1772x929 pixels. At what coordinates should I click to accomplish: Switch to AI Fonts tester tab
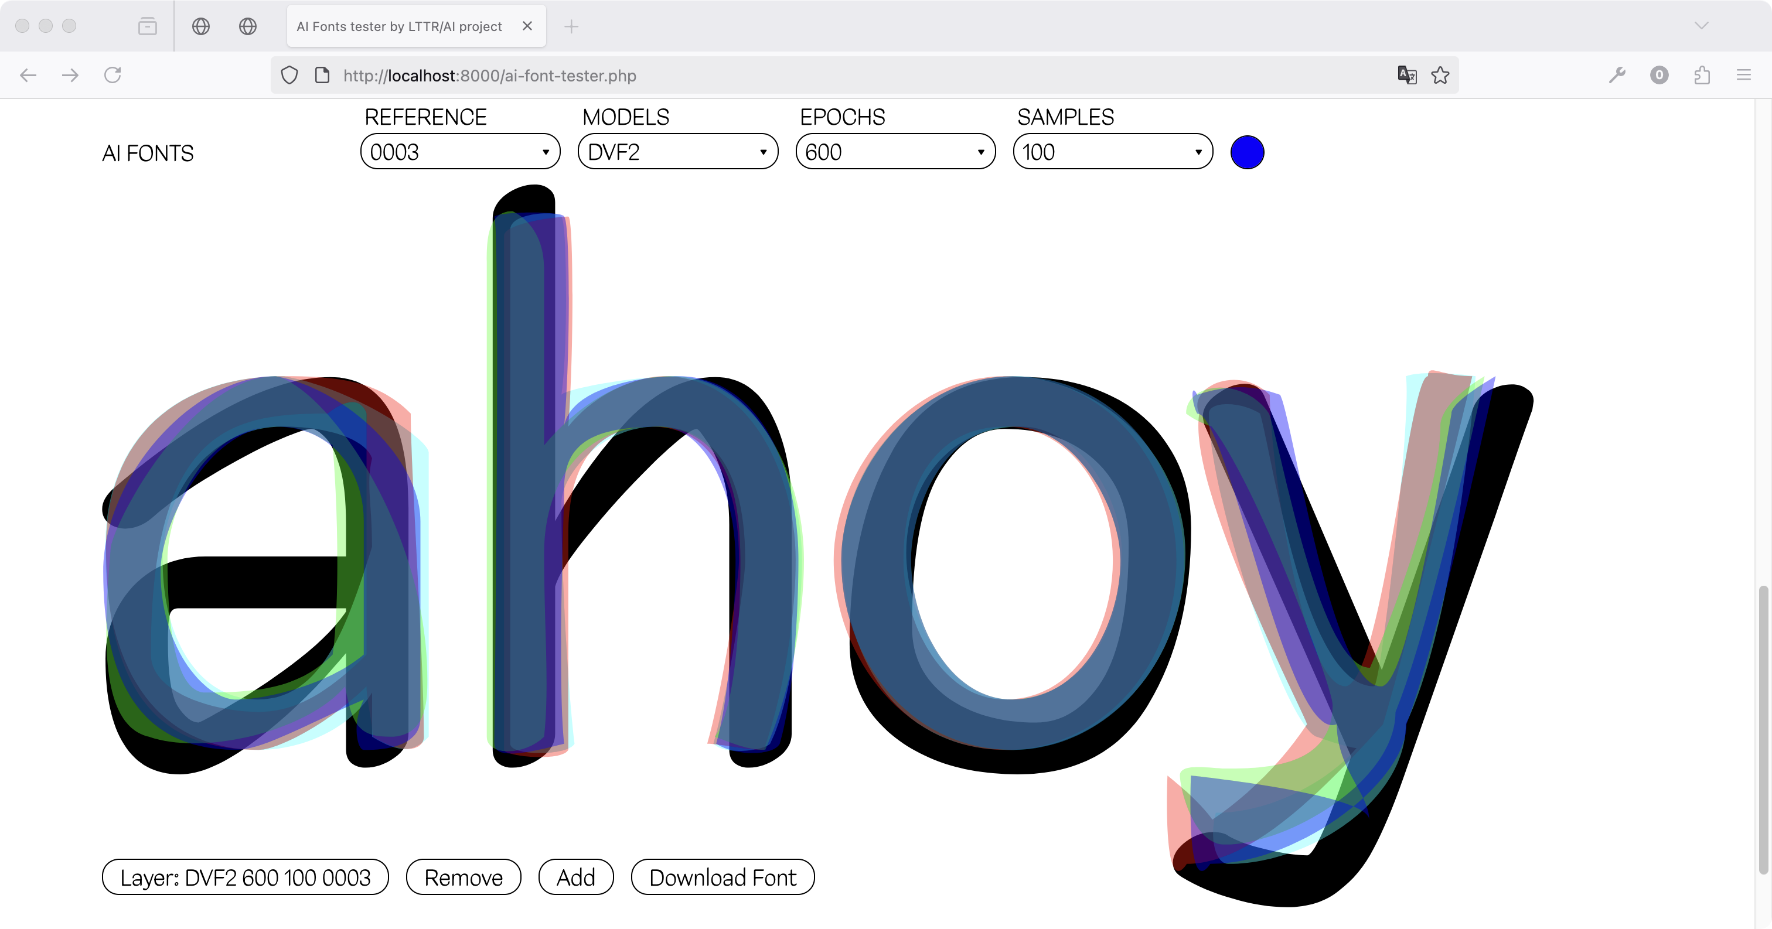[x=416, y=26]
